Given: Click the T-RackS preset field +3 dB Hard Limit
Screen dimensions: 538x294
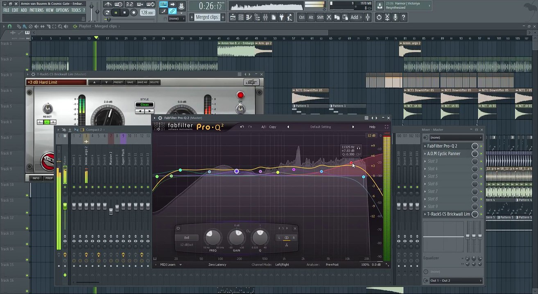Looking at the screenshot, I should point(56,82).
